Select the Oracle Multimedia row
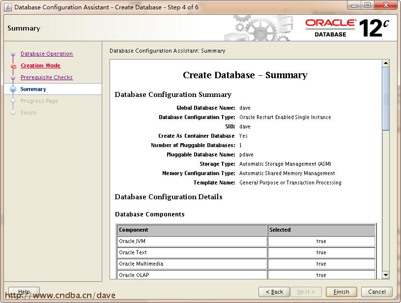 pos(246,264)
